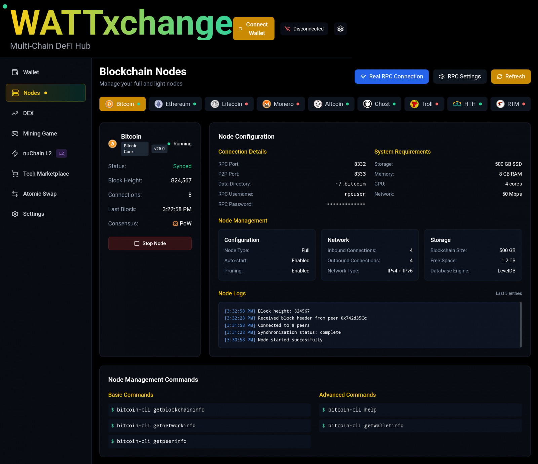Click the Litecoin coin icon
This screenshot has height=464, width=538.
pos(215,104)
